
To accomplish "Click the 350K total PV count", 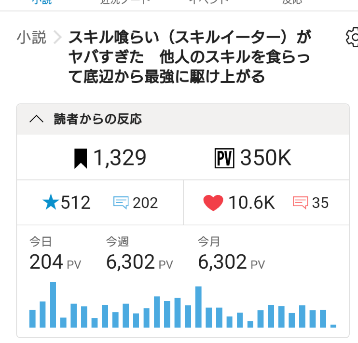I will tap(265, 158).
